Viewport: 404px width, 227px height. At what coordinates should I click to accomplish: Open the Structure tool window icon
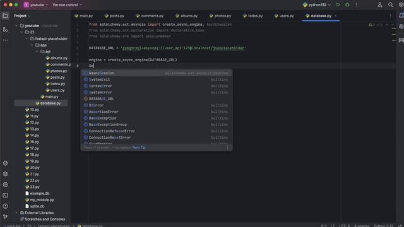tap(5, 30)
